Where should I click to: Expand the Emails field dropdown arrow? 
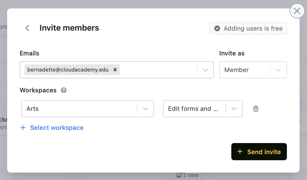click(205, 70)
